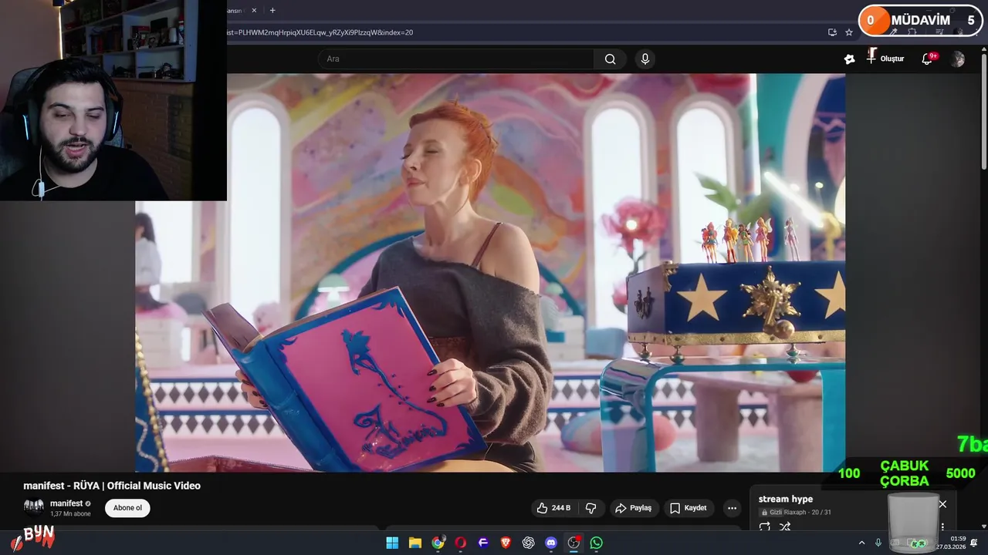Click the manifest channel avatar
The height and width of the screenshot is (555, 988).
tap(34, 506)
